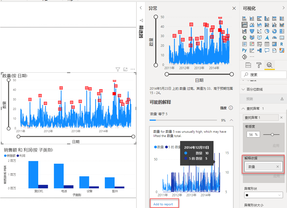Expand the 可视化 pane arrow

click(x=284, y=8)
